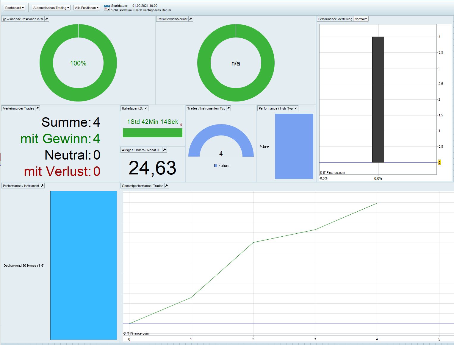
Task: Click the -0,5% axis label
Action: pyautogui.click(x=323, y=179)
